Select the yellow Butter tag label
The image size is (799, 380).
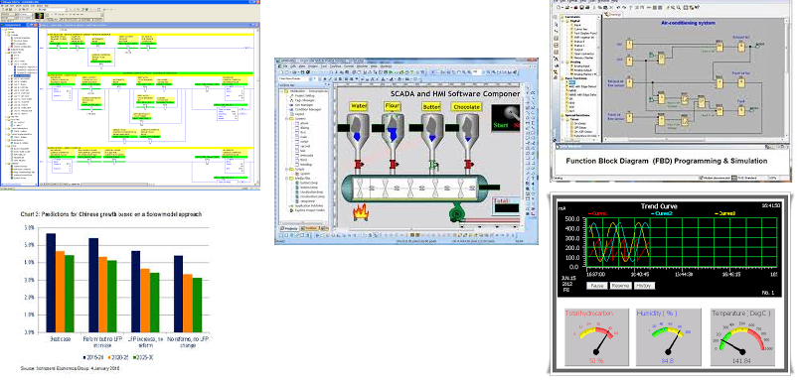point(431,107)
